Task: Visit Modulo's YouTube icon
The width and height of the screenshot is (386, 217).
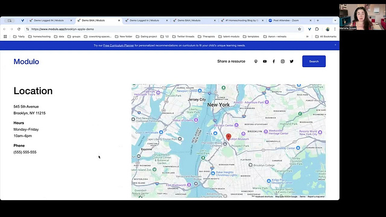Action: point(265,61)
